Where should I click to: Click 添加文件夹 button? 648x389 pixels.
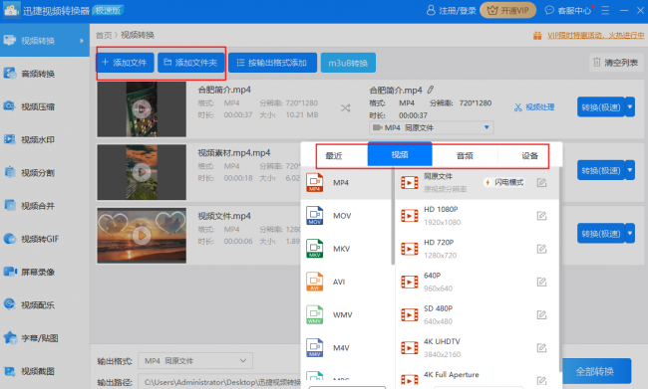tap(191, 63)
